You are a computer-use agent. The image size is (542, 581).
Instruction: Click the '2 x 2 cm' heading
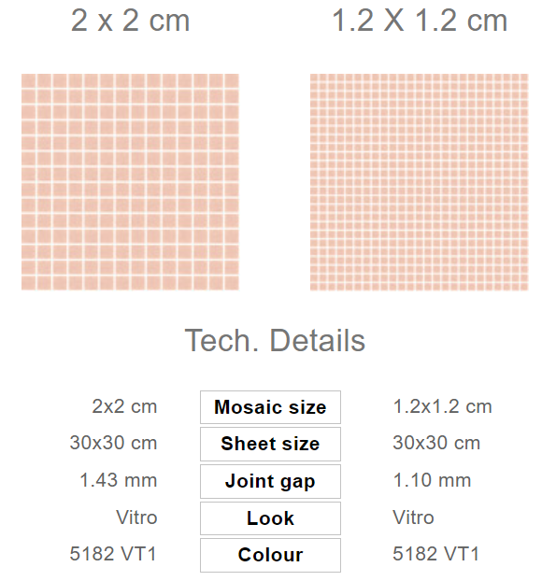[130, 21]
